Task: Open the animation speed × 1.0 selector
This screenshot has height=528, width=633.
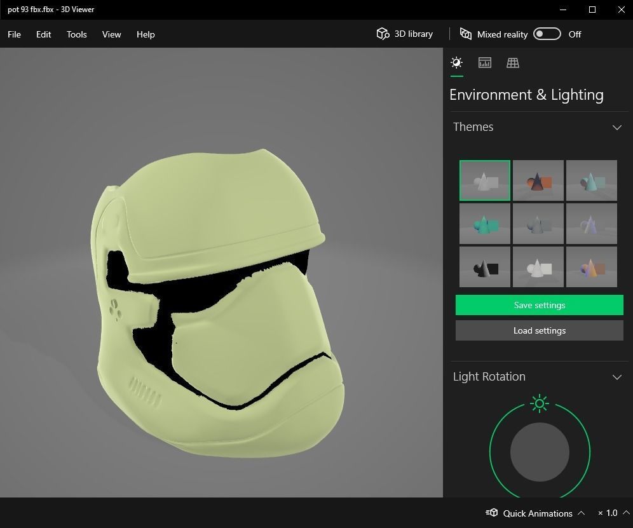Action: [x=613, y=513]
